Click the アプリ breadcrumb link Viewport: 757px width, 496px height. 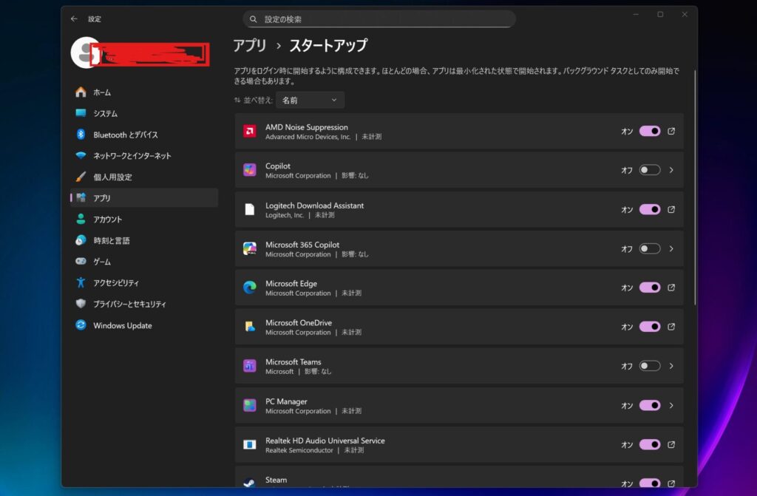coord(250,46)
